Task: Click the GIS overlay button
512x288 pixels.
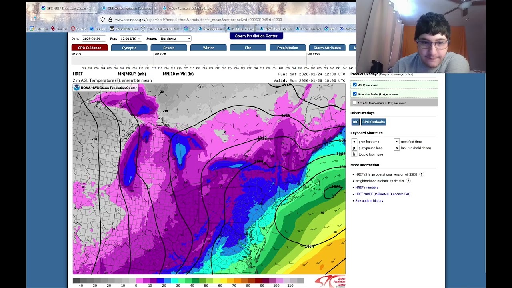Action: pyautogui.click(x=355, y=122)
